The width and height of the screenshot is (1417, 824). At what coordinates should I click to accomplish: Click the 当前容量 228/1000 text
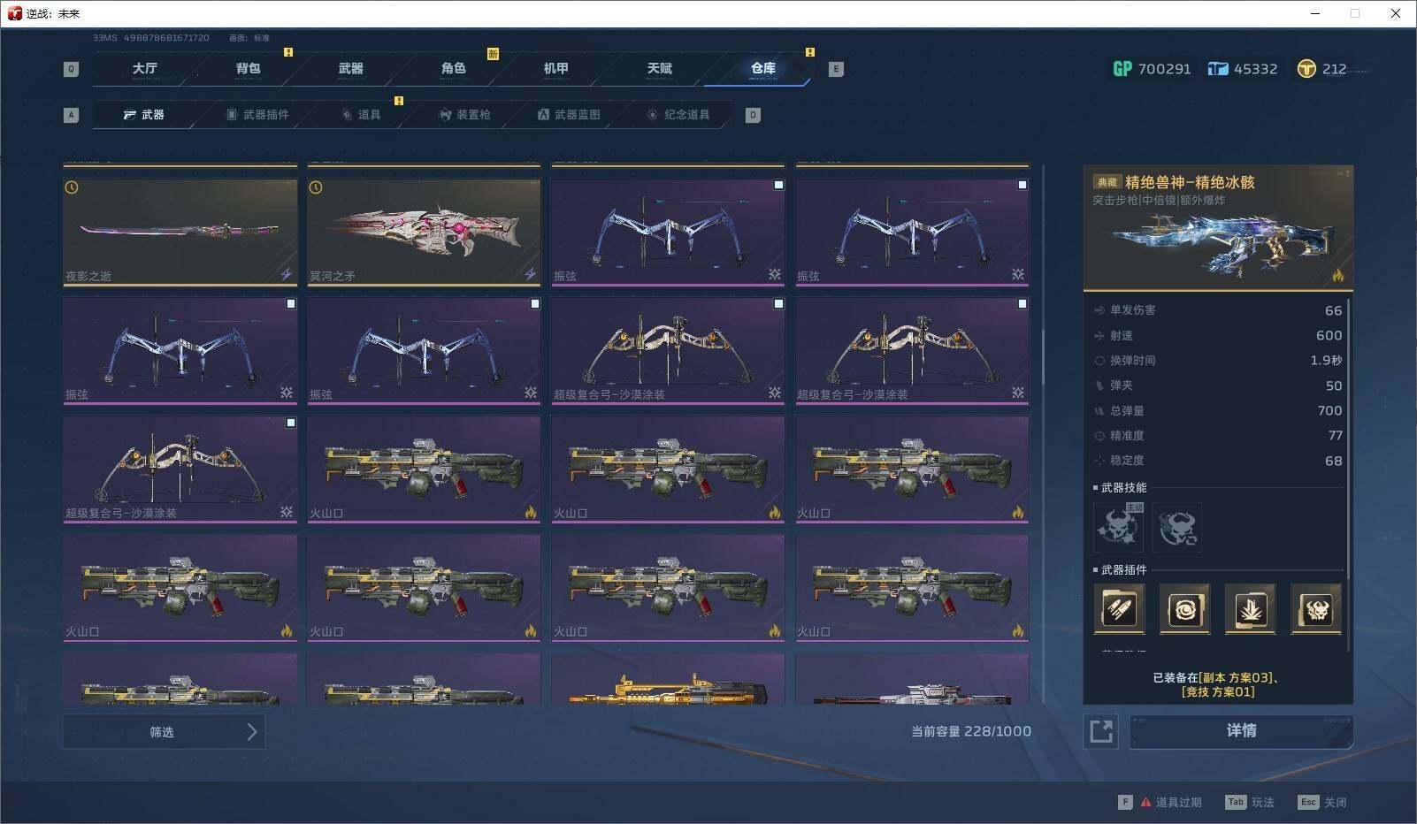[971, 732]
